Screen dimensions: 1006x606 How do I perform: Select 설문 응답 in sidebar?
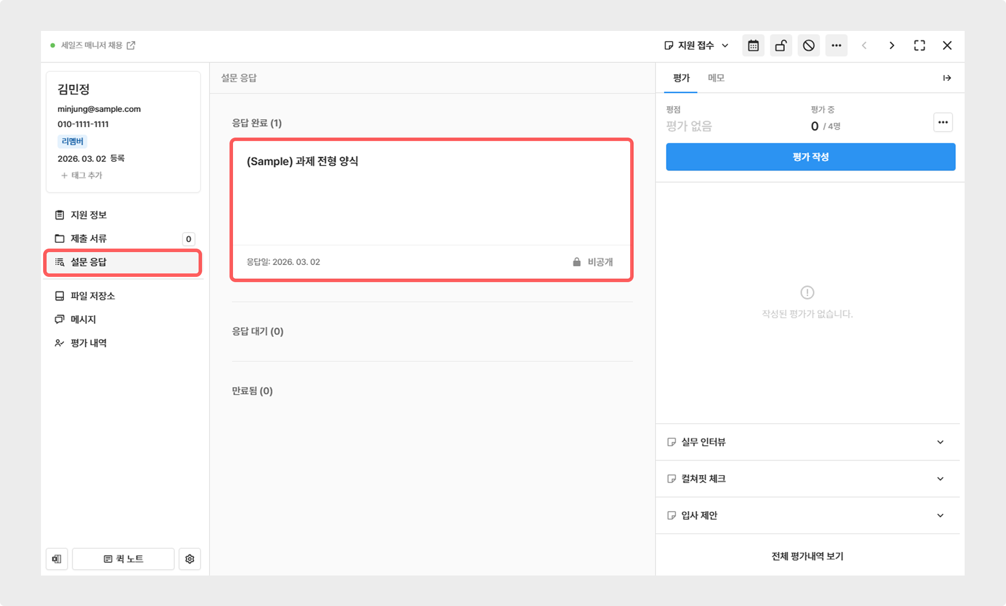tap(123, 262)
